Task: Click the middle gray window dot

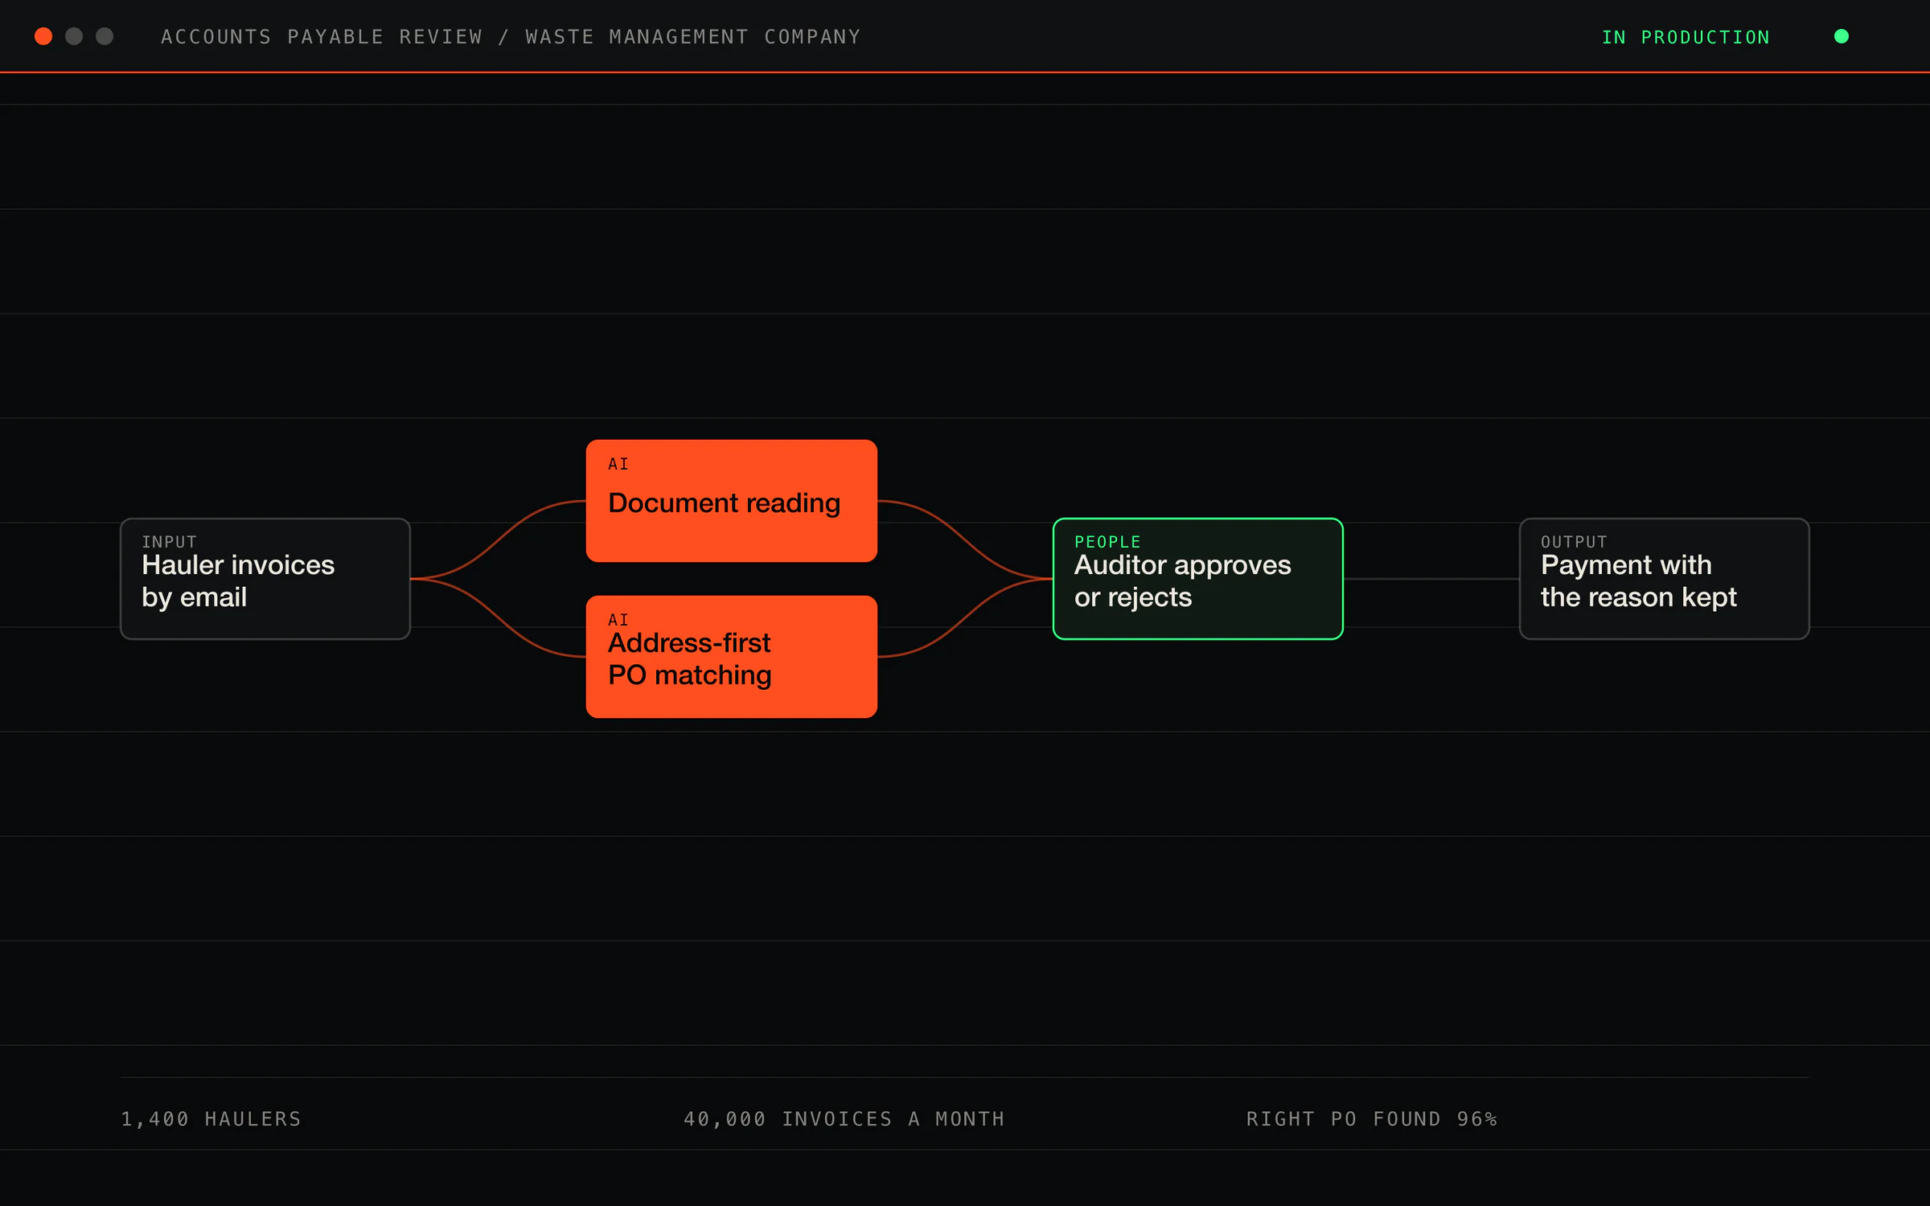Action: 74,36
